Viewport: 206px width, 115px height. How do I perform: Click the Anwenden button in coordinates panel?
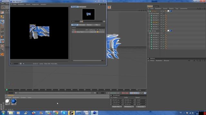coord(141,107)
